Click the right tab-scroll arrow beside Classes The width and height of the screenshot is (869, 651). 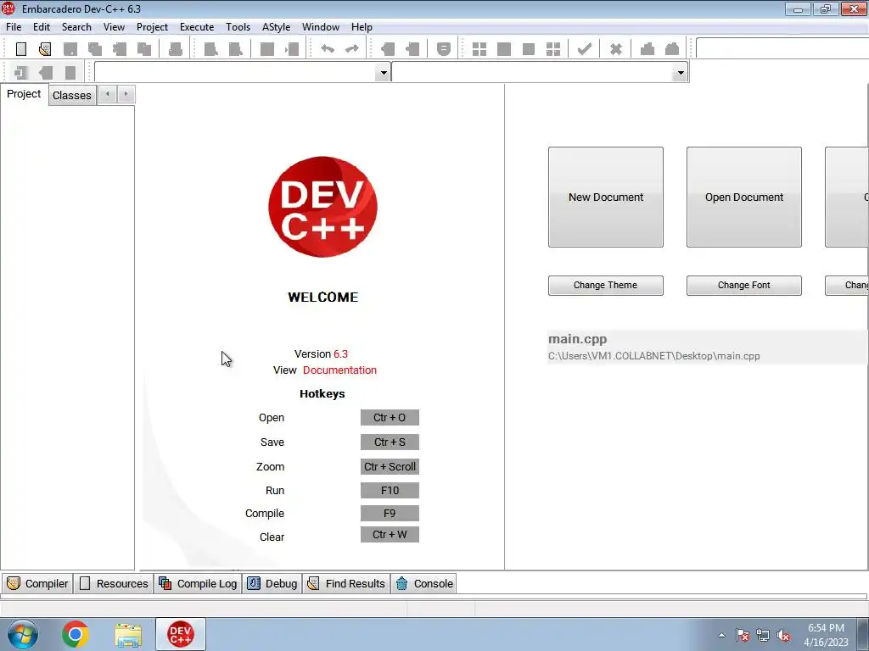coord(126,94)
